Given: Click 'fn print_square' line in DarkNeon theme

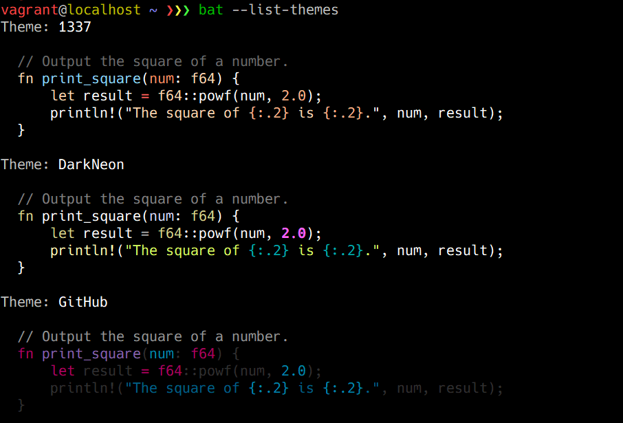Looking at the screenshot, I should coord(129,216).
